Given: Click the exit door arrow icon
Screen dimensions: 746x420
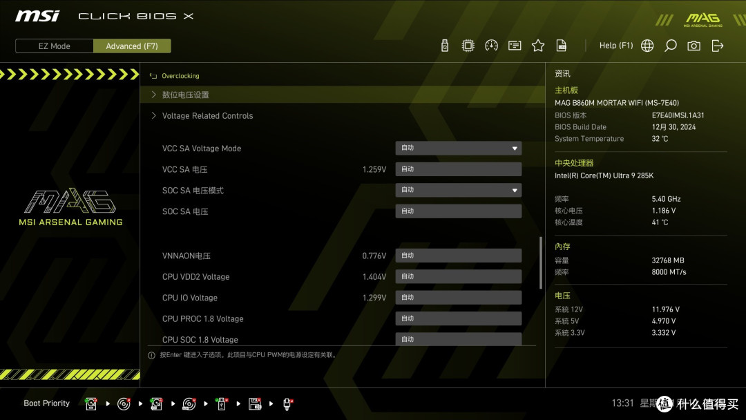Looking at the screenshot, I should pyautogui.click(x=718, y=46).
